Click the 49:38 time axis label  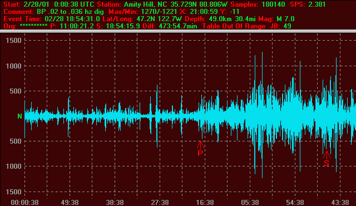[x=70, y=202]
